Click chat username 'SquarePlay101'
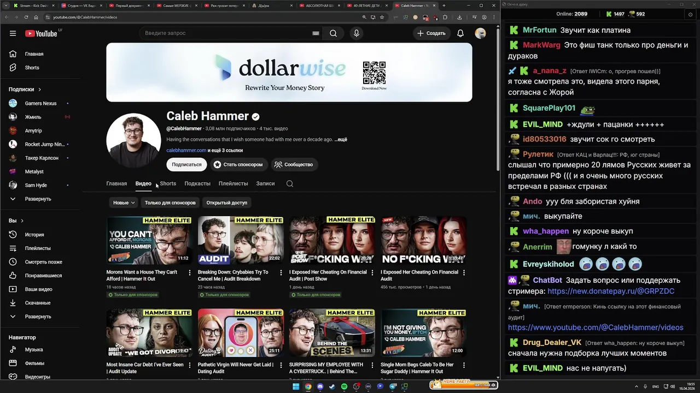 click(x=549, y=108)
